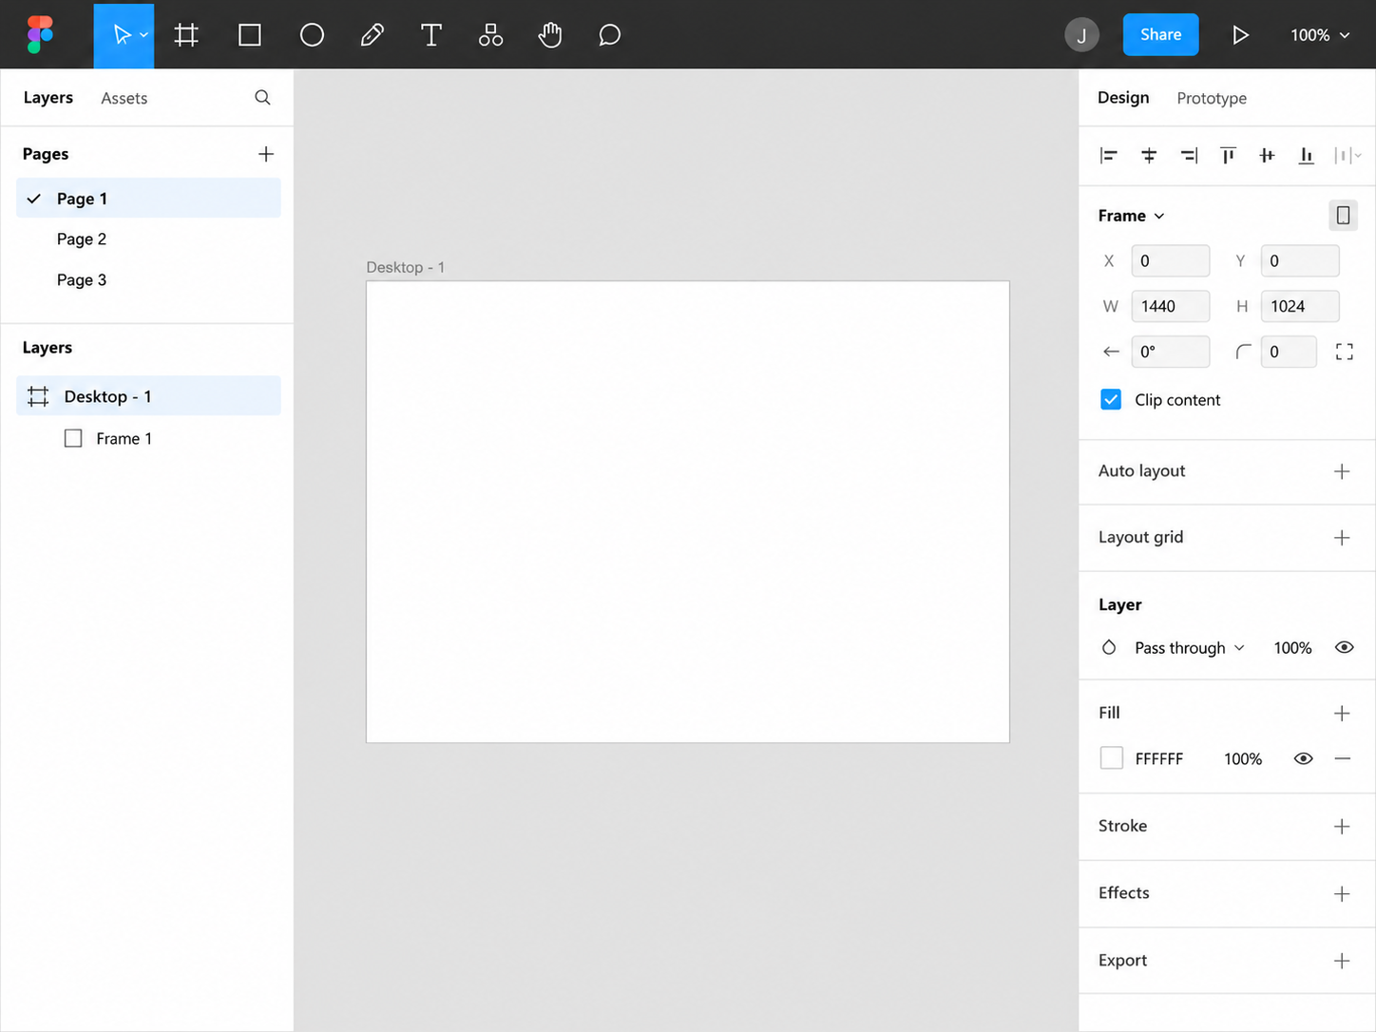
Task: Select the Frame tool in toolbar
Action: [x=186, y=35]
